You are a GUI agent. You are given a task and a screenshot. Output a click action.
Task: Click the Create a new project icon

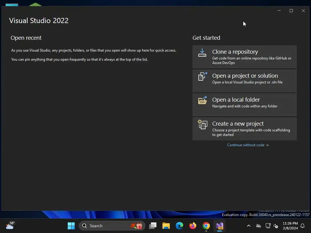[x=203, y=124]
